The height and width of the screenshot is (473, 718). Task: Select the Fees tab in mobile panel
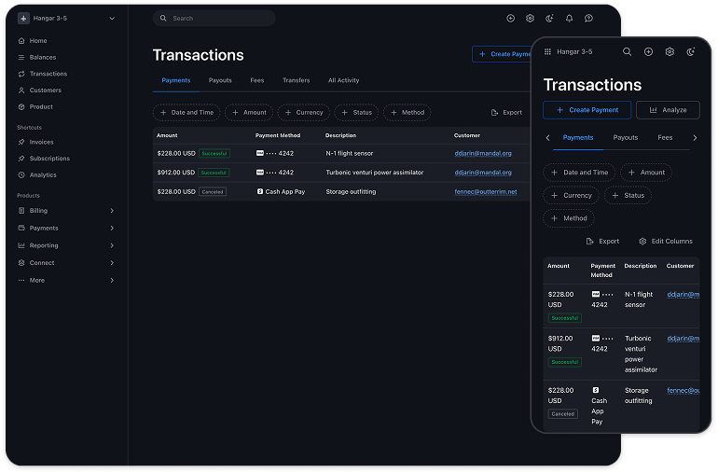665,137
